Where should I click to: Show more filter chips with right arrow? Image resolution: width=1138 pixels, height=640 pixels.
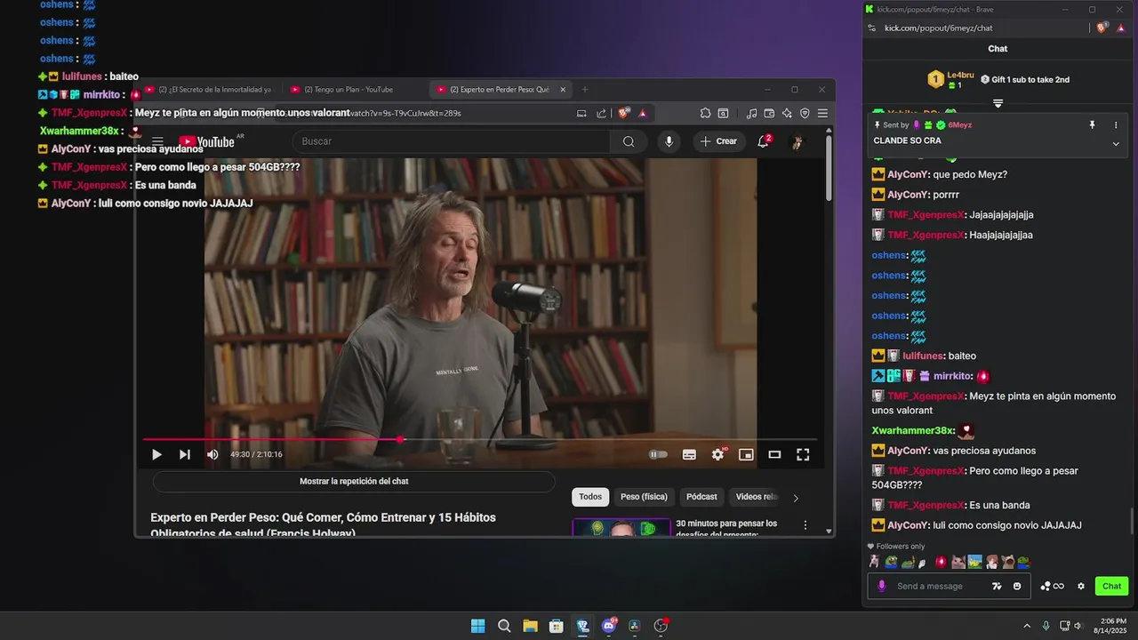(796, 498)
